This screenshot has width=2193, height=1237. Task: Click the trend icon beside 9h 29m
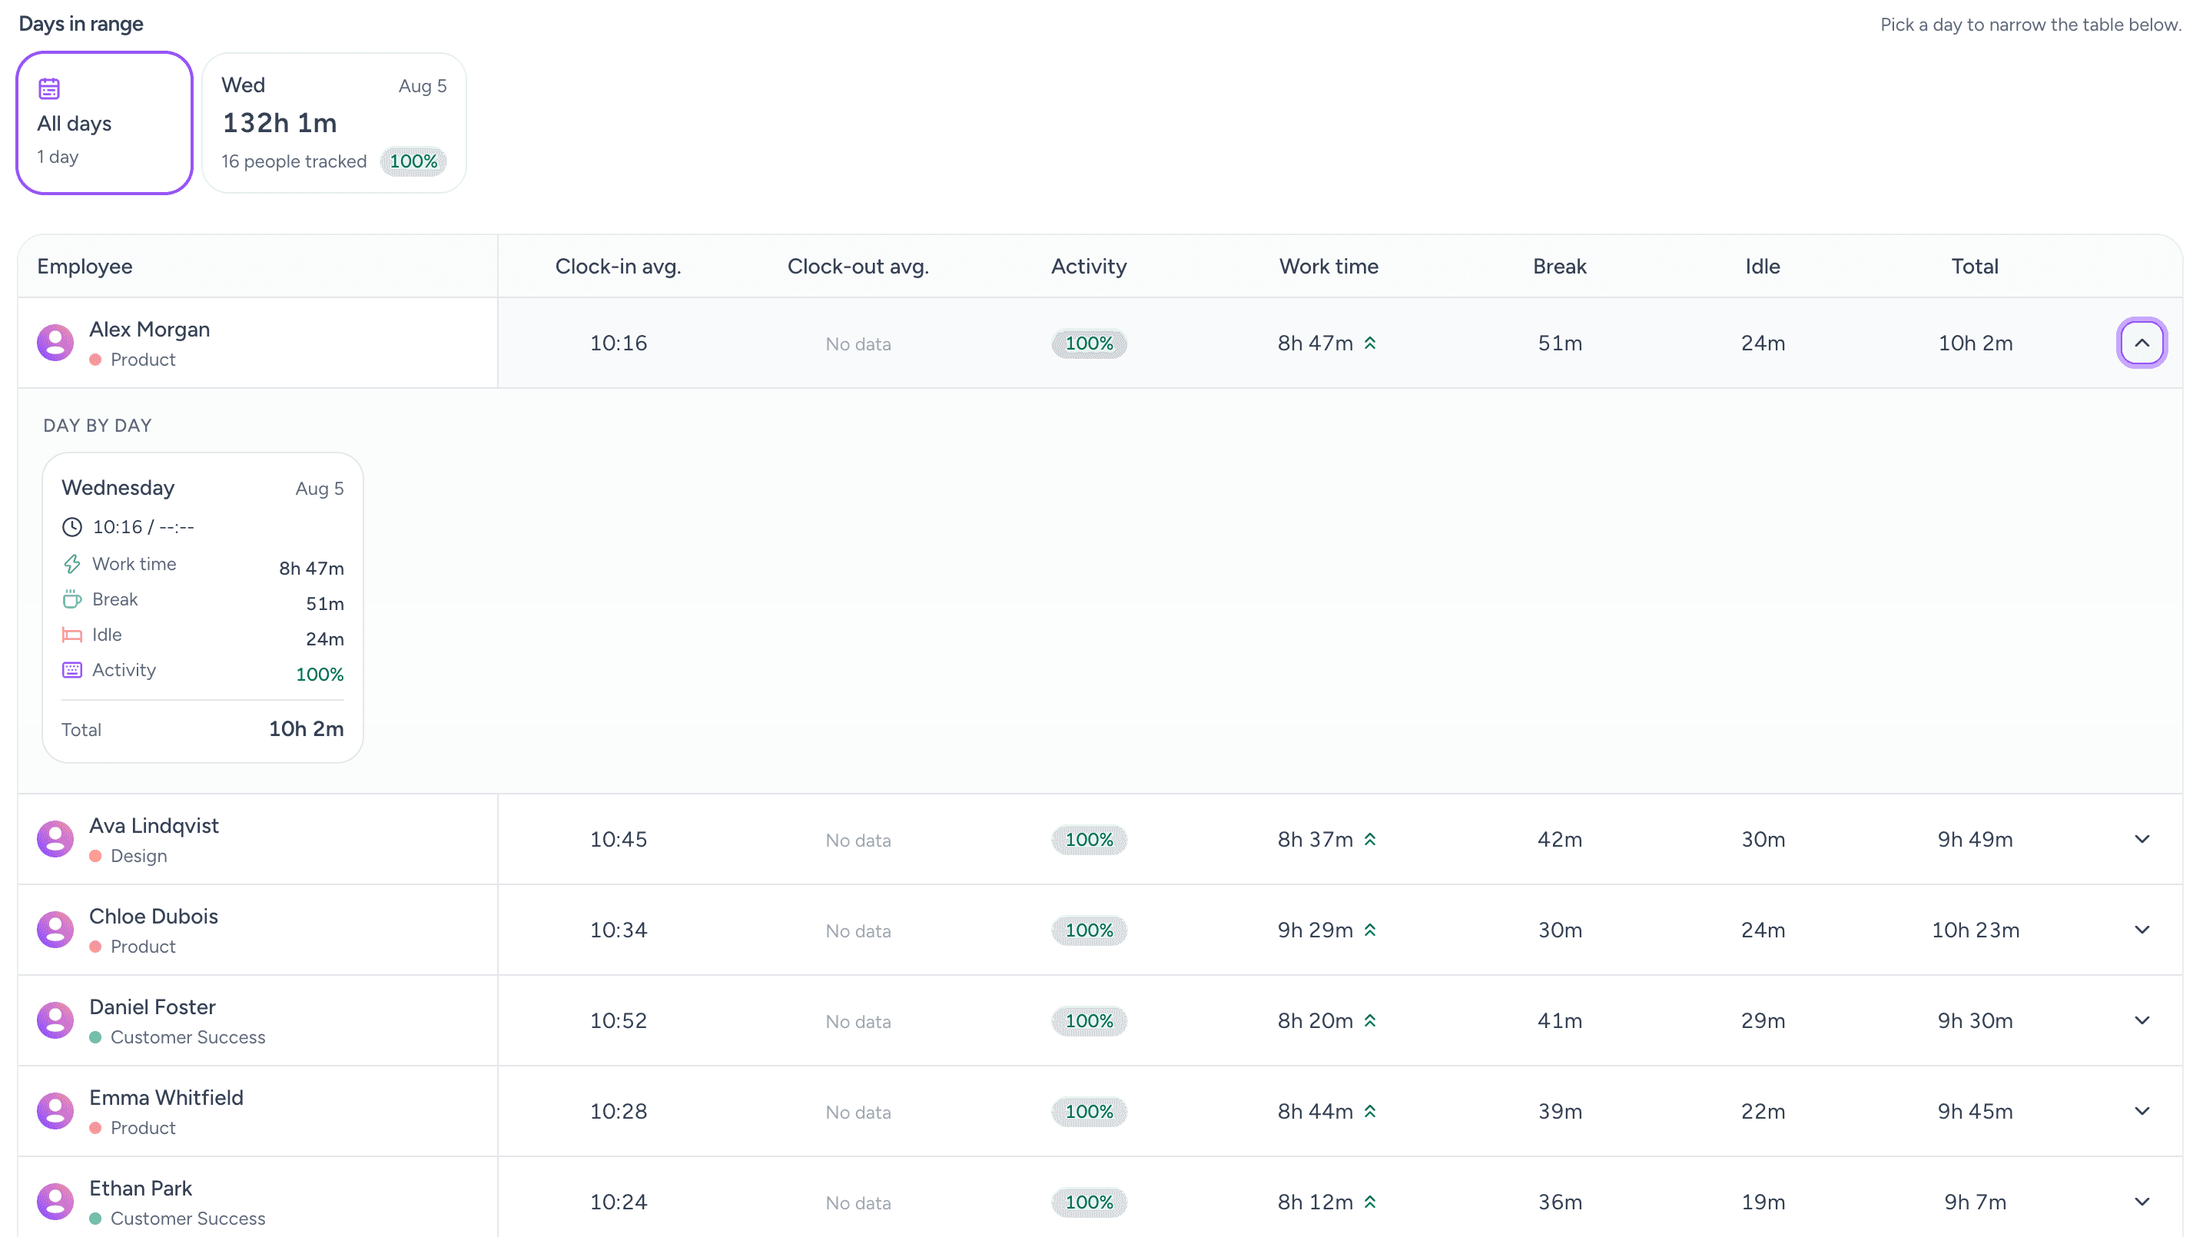1370,930
